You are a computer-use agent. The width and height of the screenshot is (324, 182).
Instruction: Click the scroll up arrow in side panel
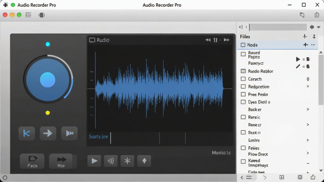point(321,52)
